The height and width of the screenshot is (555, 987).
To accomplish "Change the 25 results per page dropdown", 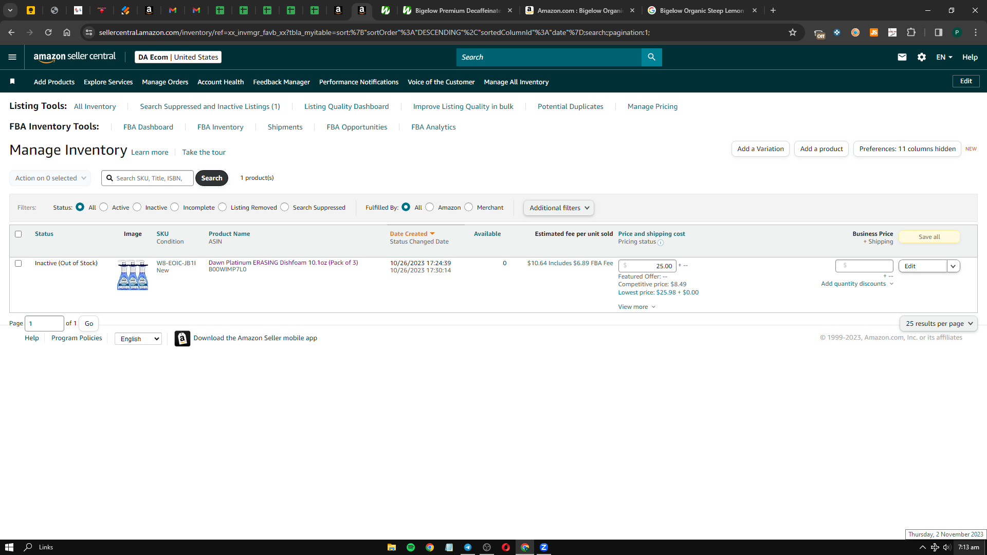I will coord(939,324).
